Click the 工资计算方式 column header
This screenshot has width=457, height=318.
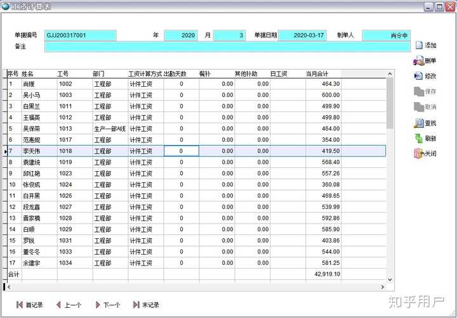(x=146, y=73)
